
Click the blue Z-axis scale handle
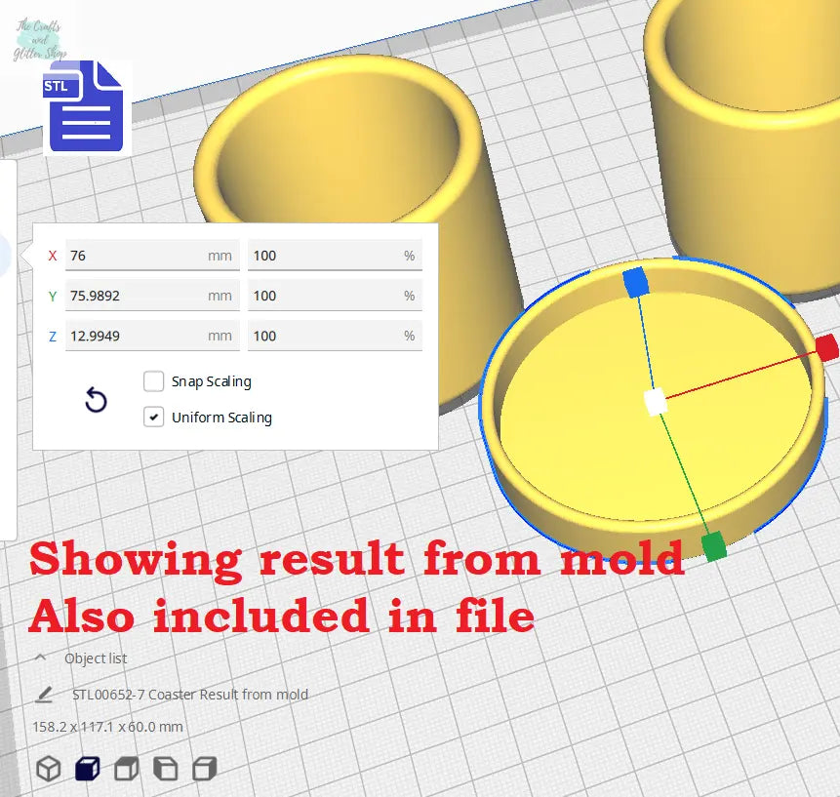[636, 283]
